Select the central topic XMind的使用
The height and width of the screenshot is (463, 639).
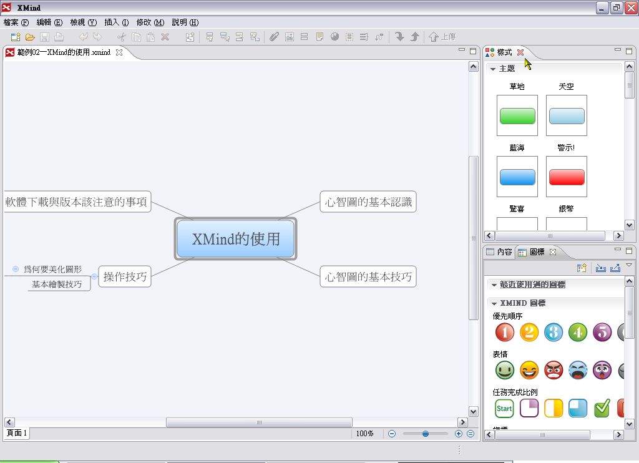235,239
